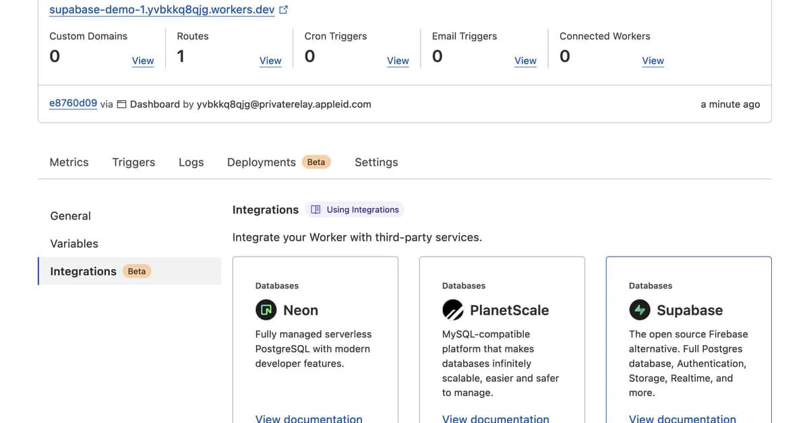View the Routes configuration
This screenshot has height=423, width=809.
[x=270, y=61]
